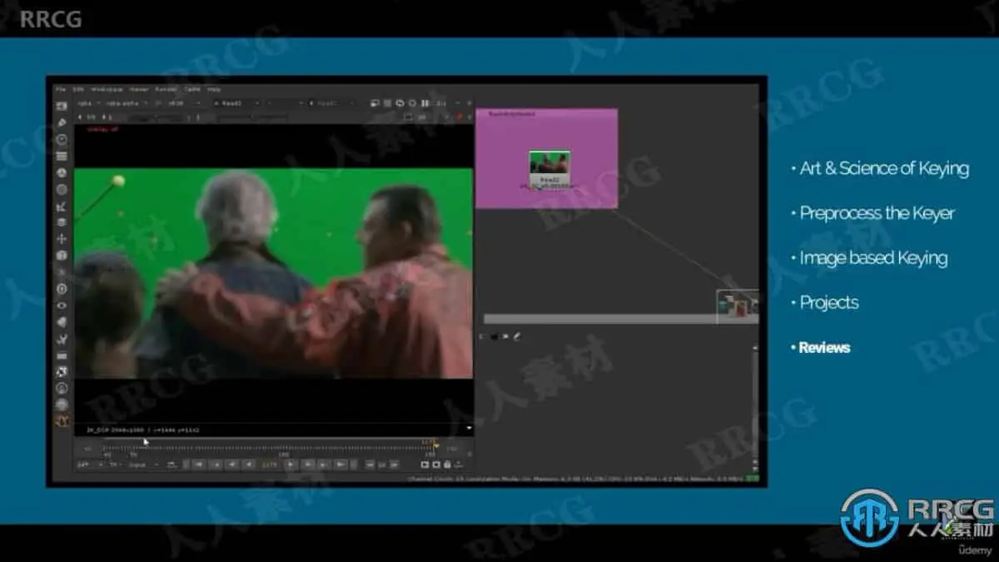Image resolution: width=999 pixels, height=562 pixels.
Task: Open the Transform nodes toolbar menu
Action: point(62,239)
